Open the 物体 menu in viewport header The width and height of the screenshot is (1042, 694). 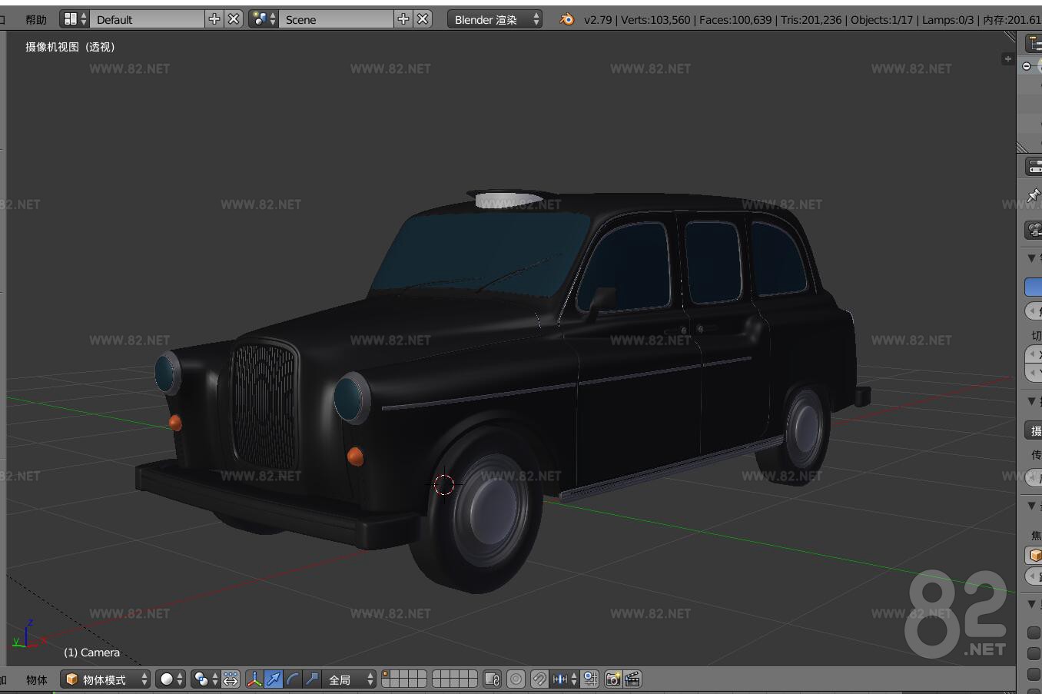click(x=36, y=679)
